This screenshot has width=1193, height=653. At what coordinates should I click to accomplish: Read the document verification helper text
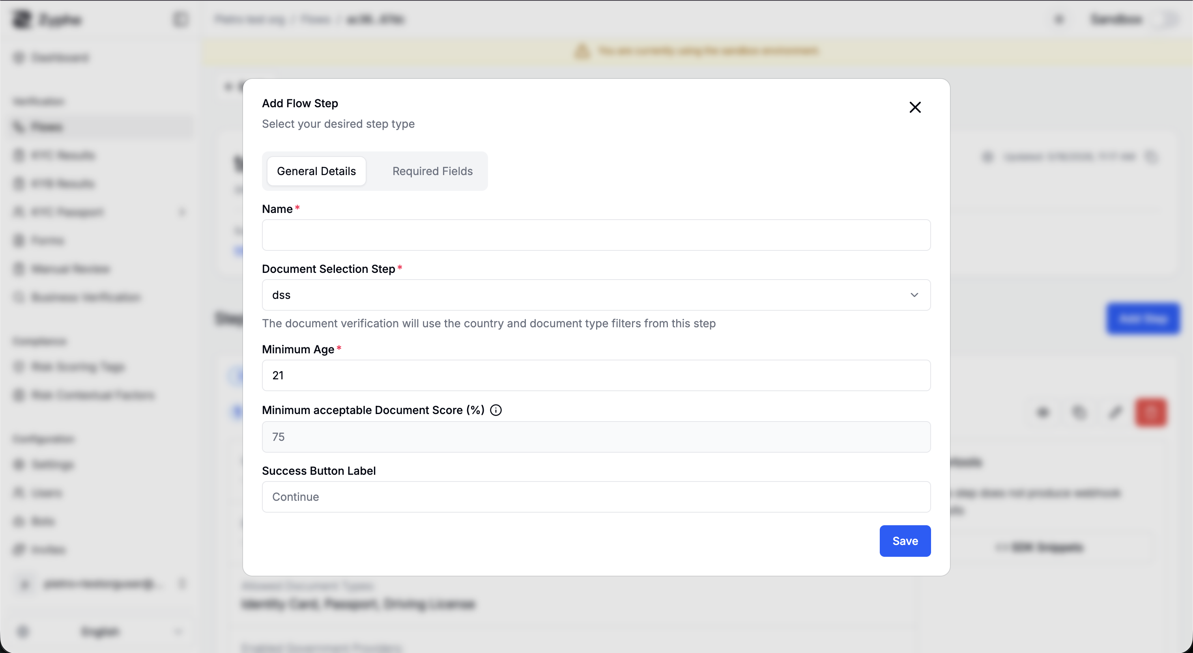click(x=488, y=323)
